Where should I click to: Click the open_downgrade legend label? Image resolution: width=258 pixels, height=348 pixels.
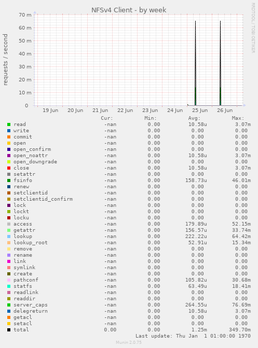35,162
